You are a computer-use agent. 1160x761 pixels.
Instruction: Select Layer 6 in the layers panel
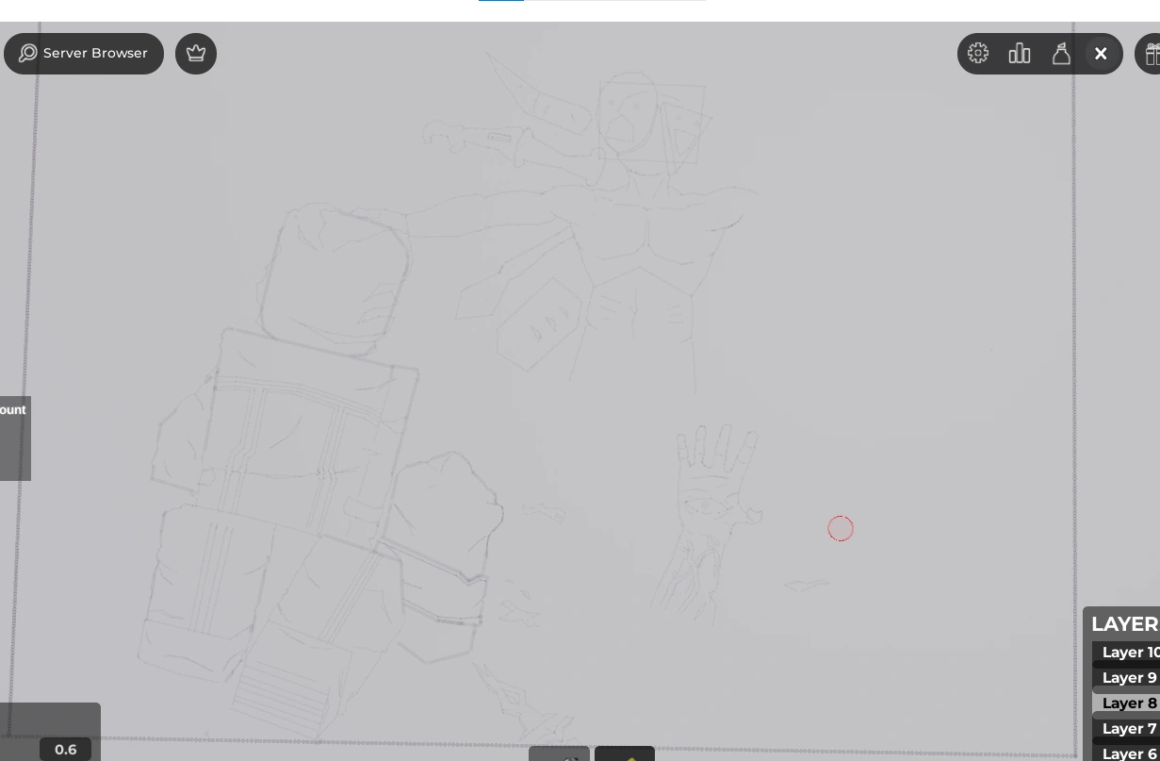click(x=1128, y=753)
